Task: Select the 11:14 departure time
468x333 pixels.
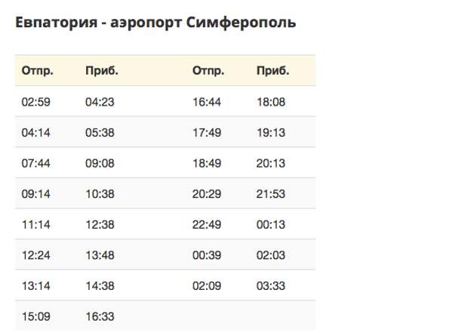Action: tap(35, 224)
